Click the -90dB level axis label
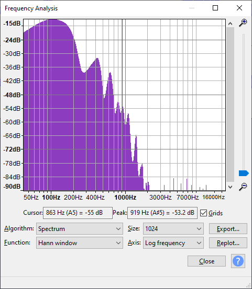Screen dimensions: 252x289 click(12, 187)
